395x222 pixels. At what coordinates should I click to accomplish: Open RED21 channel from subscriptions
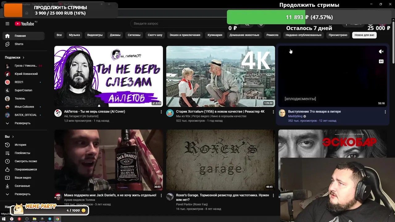(23, 82)
